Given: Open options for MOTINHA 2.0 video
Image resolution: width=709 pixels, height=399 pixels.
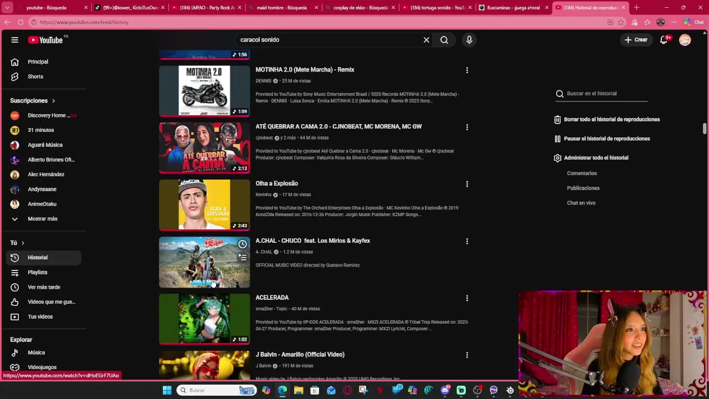Looking at the screenshot, I should pyautogui.click(x=467, y=70).
